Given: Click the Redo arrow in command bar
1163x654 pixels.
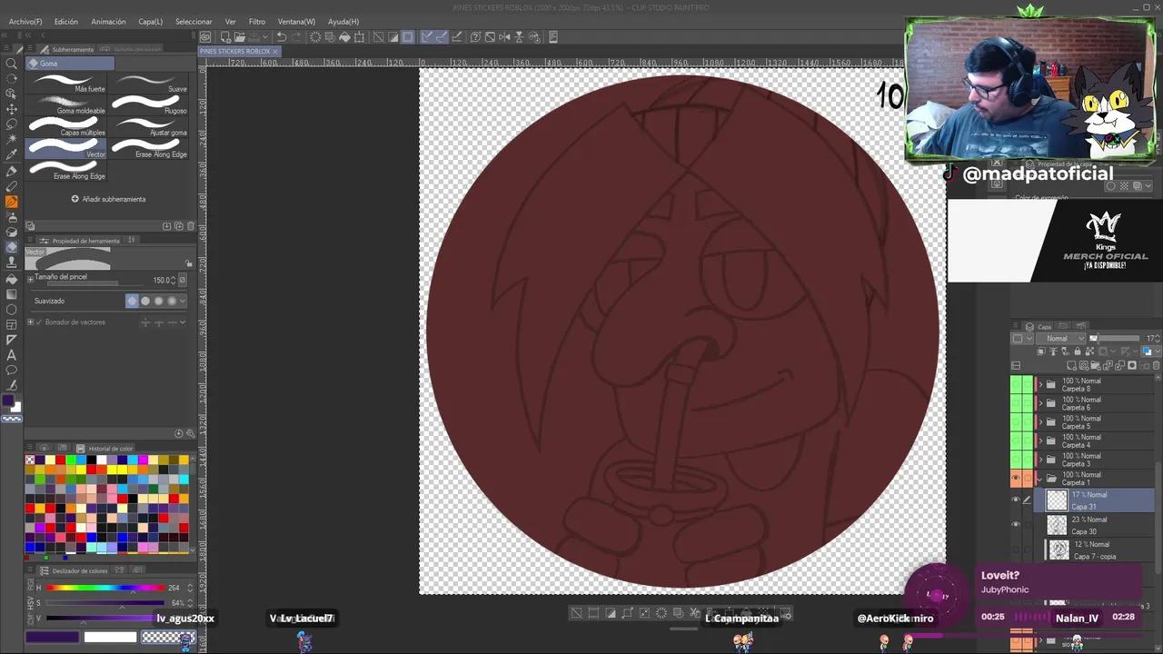Looking at the screenshot, I should pos(296,37).
